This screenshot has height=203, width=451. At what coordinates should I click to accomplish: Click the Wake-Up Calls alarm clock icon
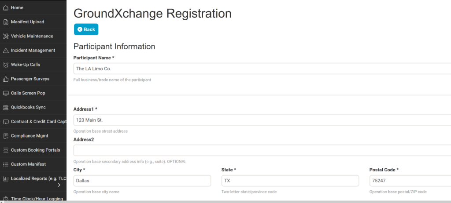[x=6, y=65]
